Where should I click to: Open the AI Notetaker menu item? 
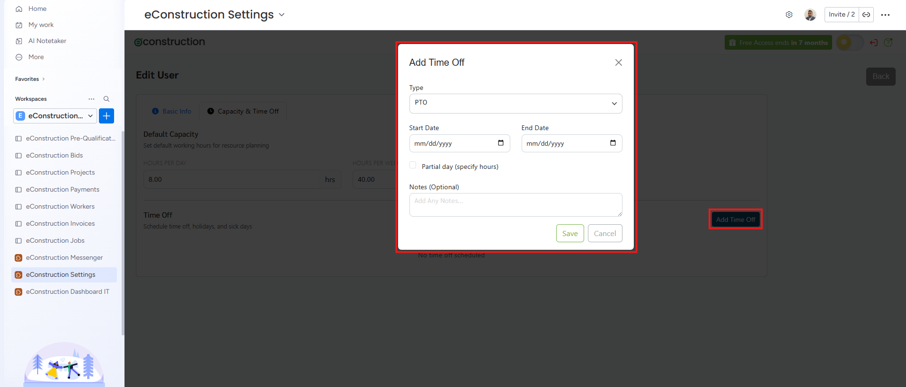[x=47, y=41]
